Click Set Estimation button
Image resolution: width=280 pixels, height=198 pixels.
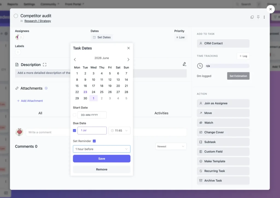pos(238,76)
